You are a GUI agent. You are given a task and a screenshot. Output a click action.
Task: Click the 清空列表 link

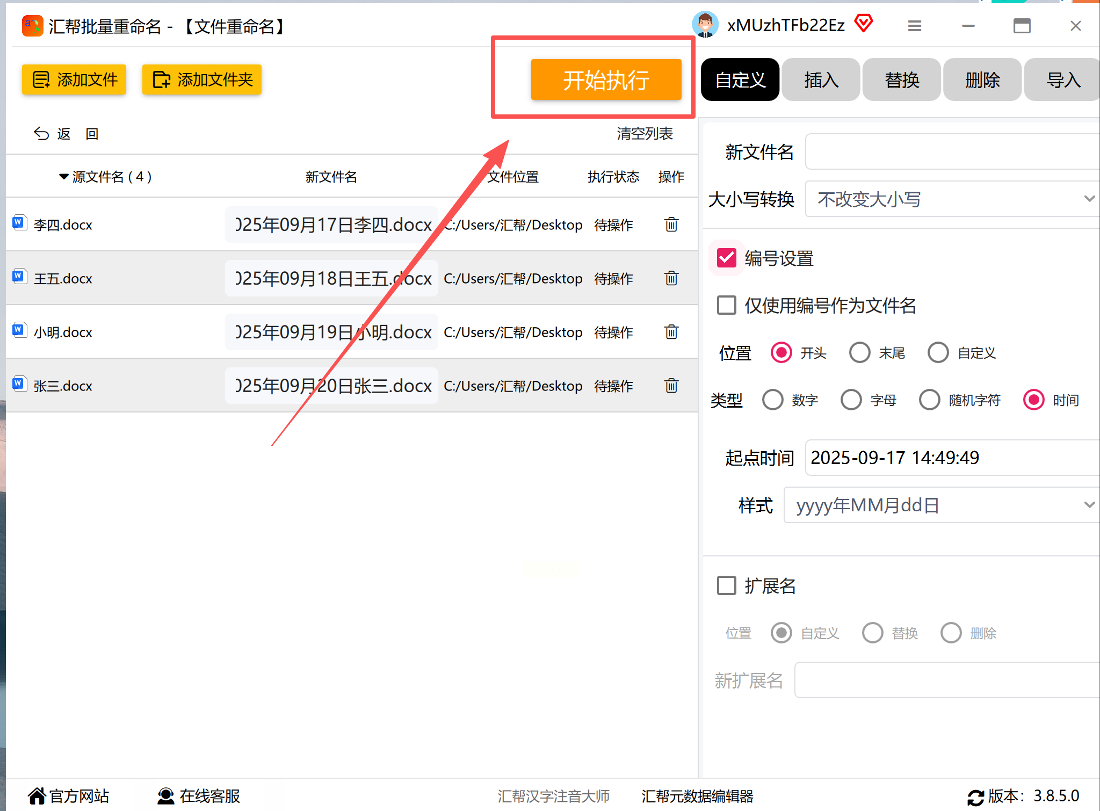pos(645,134)
